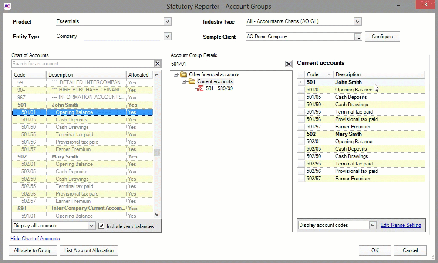Clear the 501/01 account group search
Viewport: 438px width, 263px height.
pyautogui.click(x=288, y=64)
